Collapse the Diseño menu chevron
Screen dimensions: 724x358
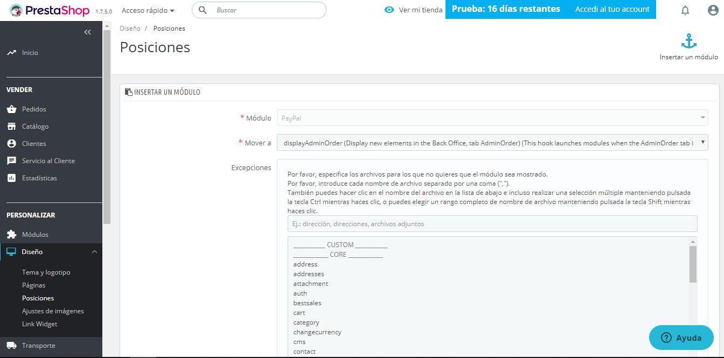94,252
